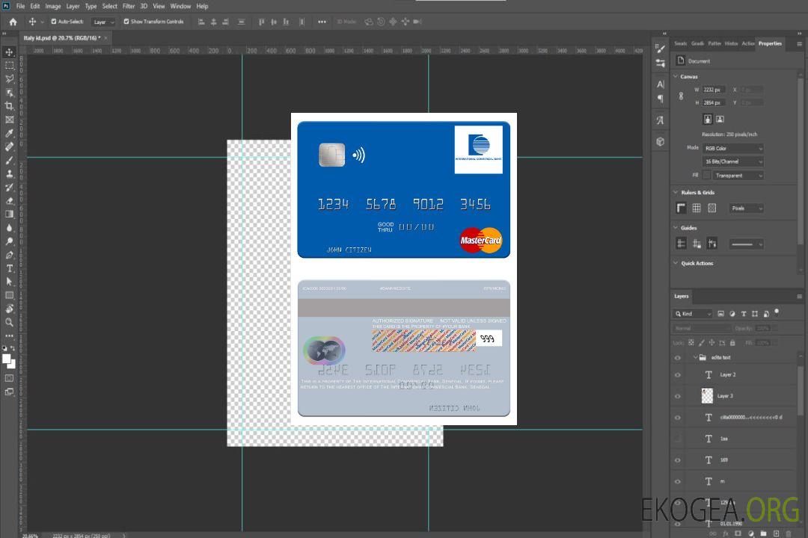Hide the 'm' text layer eye
The image size is (808, 538).
[678, 482]
